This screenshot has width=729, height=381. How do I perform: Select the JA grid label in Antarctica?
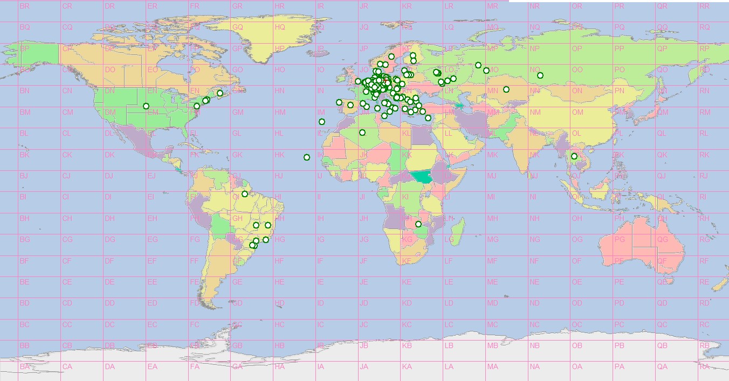364,367
